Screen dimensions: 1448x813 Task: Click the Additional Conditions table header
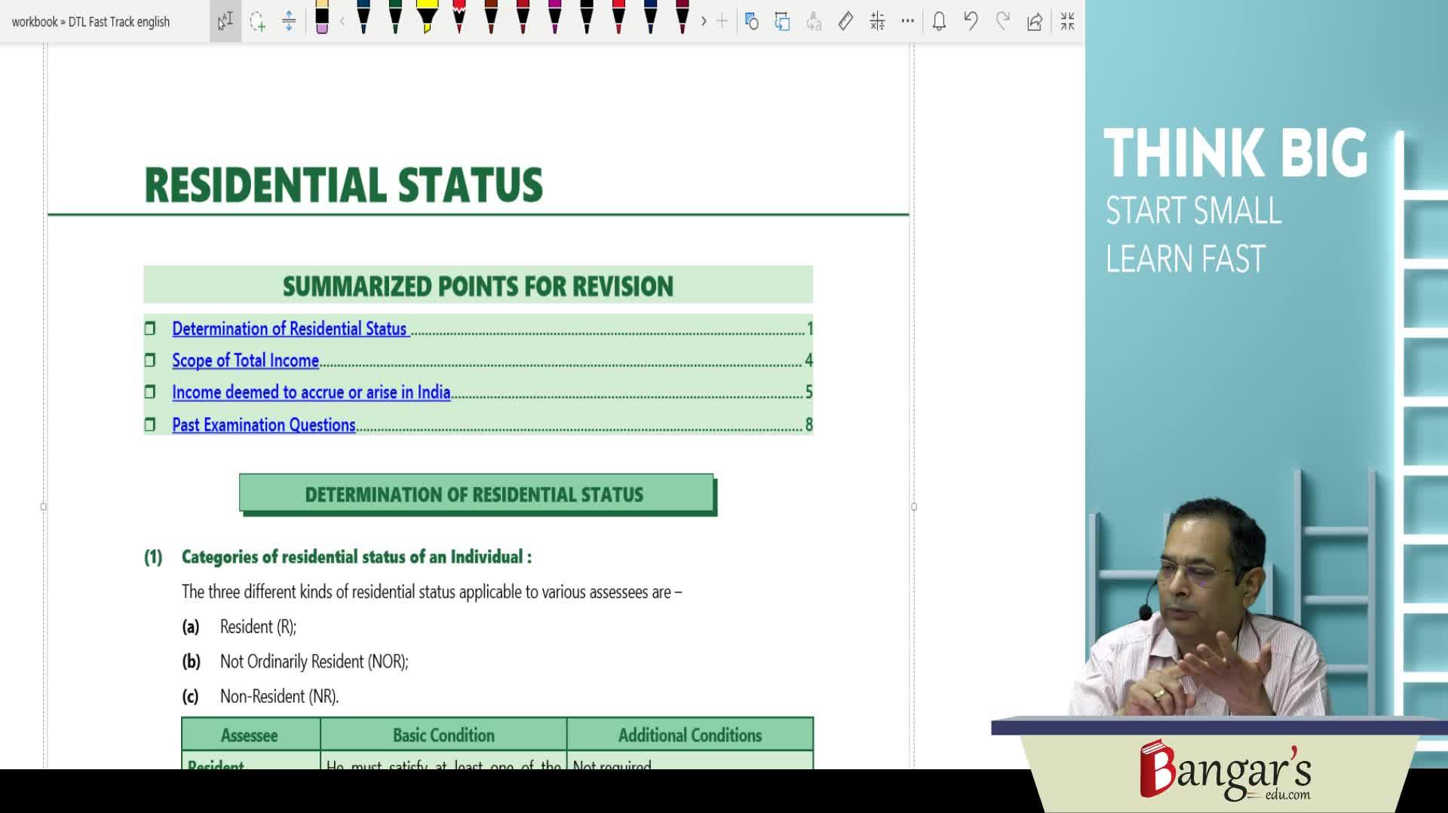pyautogui.click(x=690, y=735)
